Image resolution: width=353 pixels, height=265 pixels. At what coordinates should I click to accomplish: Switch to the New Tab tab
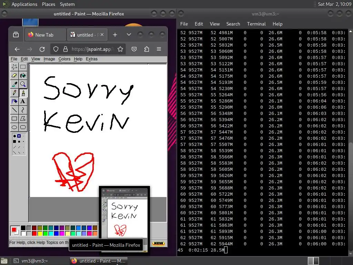point(45,35)
